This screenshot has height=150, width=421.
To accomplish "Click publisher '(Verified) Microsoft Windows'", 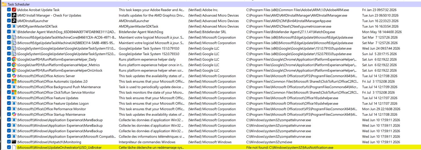I will [210, 142].
